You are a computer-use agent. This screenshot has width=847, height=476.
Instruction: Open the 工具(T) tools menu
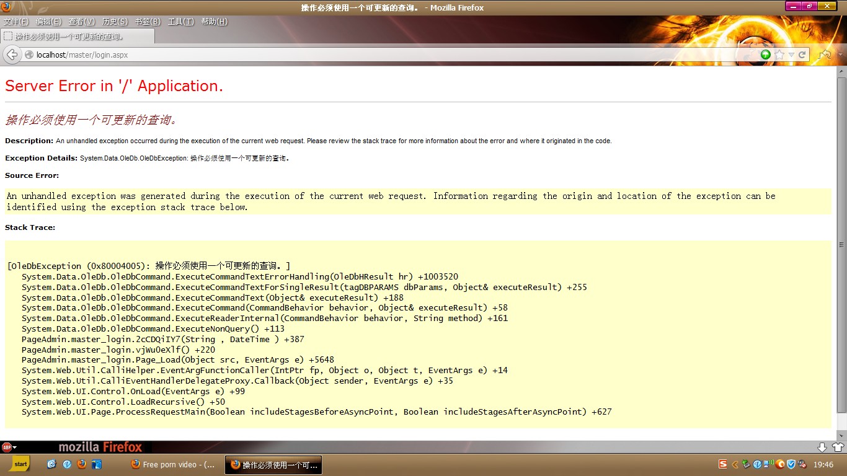[x=180, y=22]
